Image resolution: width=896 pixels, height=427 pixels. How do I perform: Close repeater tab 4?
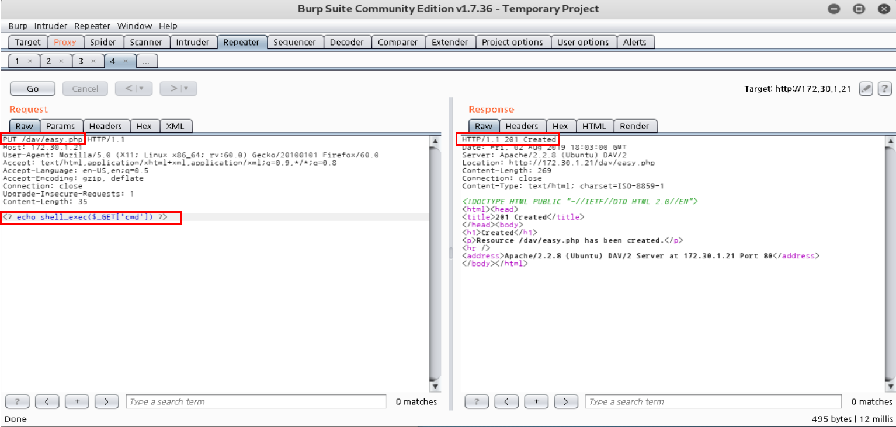click(x=125, y=61)
